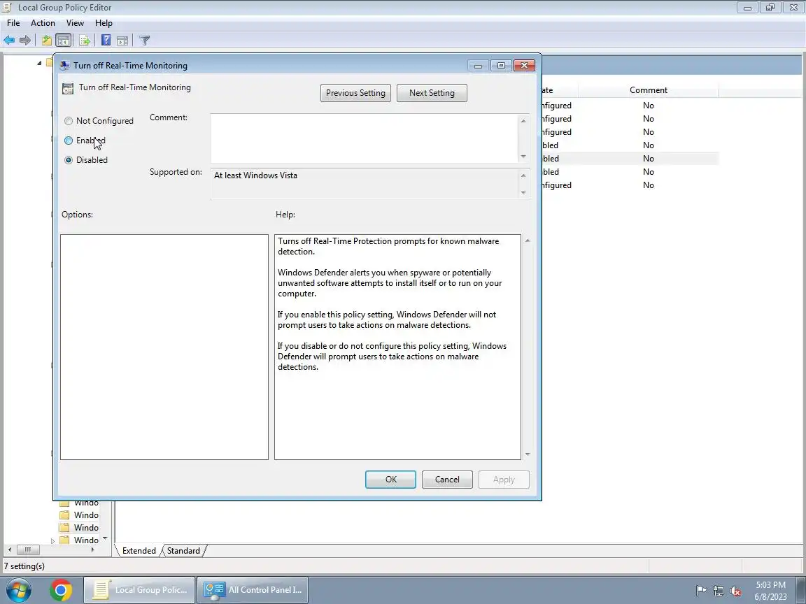The height and width of the screenshot is (604, 806).
Task: Open Action Center flag tray icon
Action: (x=701, y=591)
